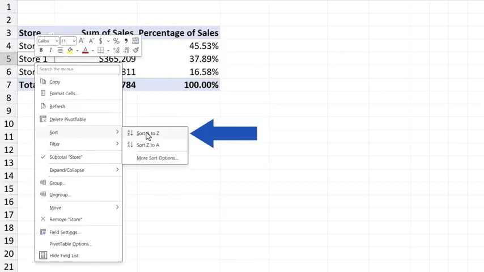Choose Delete PivotTable from context menu
Image resolution: width=484 pixels, height=272 pixels.
coord(67,120)
